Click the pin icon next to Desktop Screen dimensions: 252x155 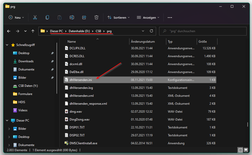[52, 53]
